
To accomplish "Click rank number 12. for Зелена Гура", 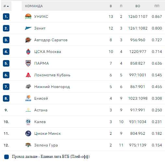I will coord(6,145).
